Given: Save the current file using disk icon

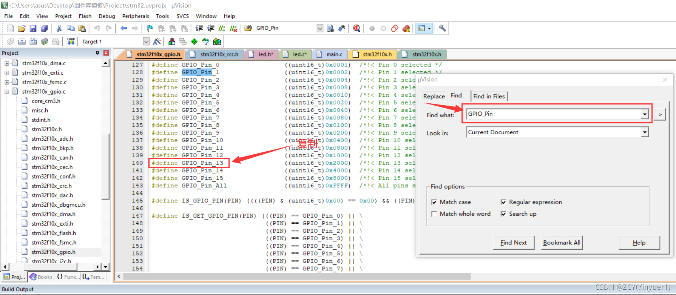Looking at the screenshot, I should coord(33,28).
